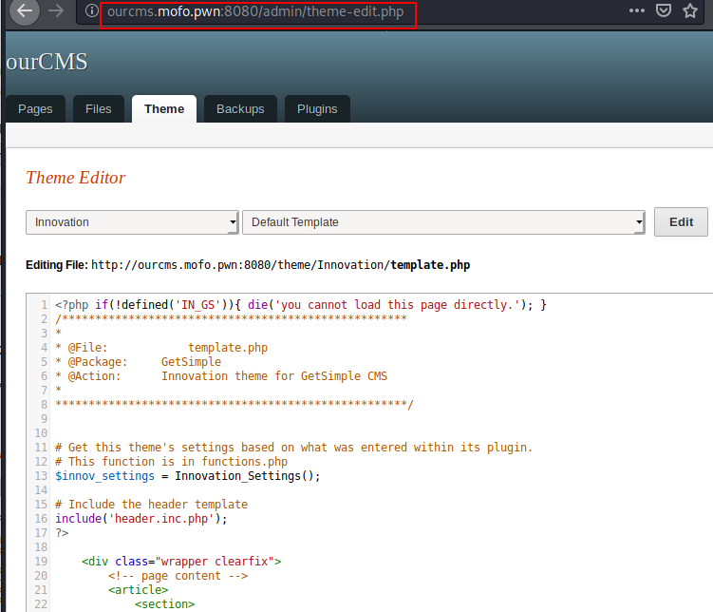This screenshot has height=612, width=713.
Task: Open the page actions three-dots menu
Action: point(637,10)
